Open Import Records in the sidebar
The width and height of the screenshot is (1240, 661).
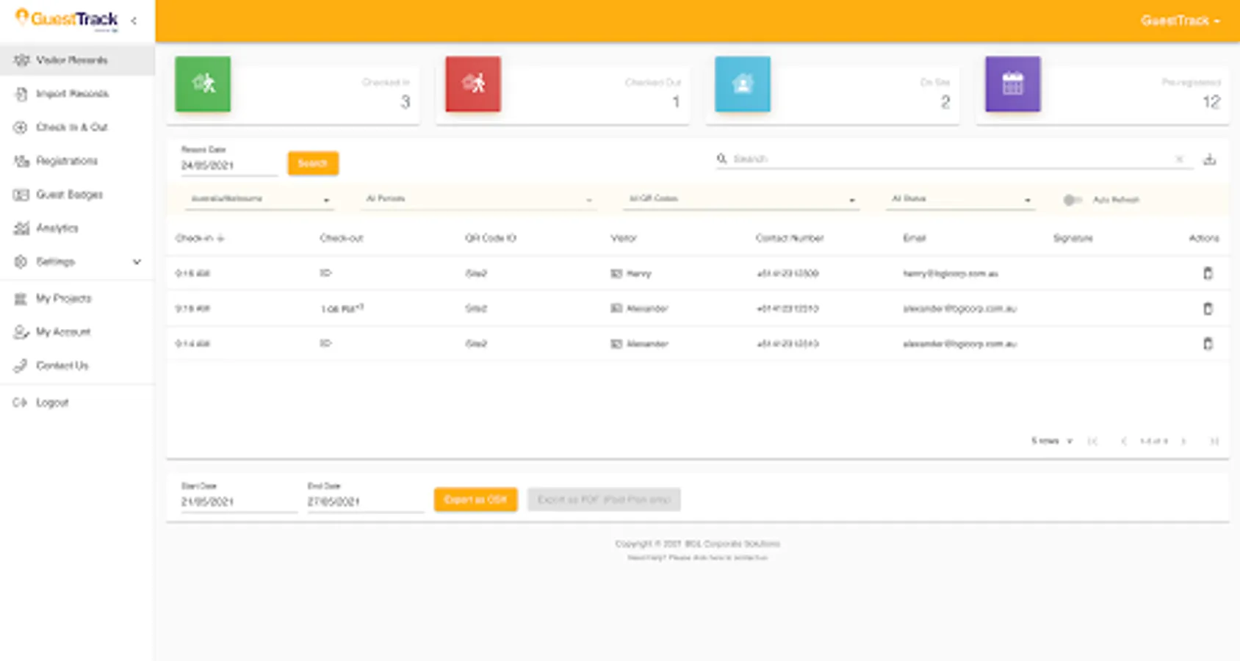pos(77,94)
